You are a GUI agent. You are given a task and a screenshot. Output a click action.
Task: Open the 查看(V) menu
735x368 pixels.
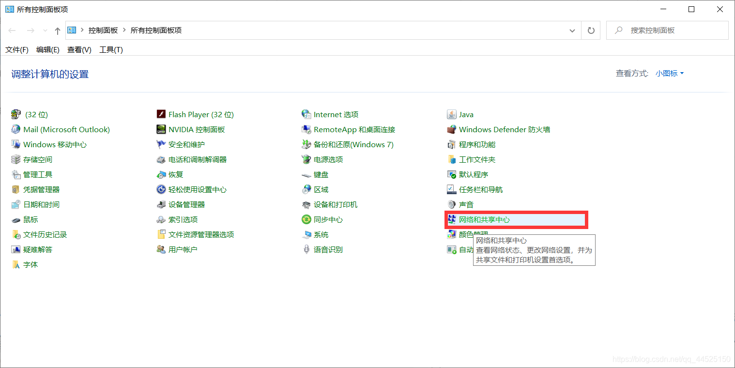point(79,49)
